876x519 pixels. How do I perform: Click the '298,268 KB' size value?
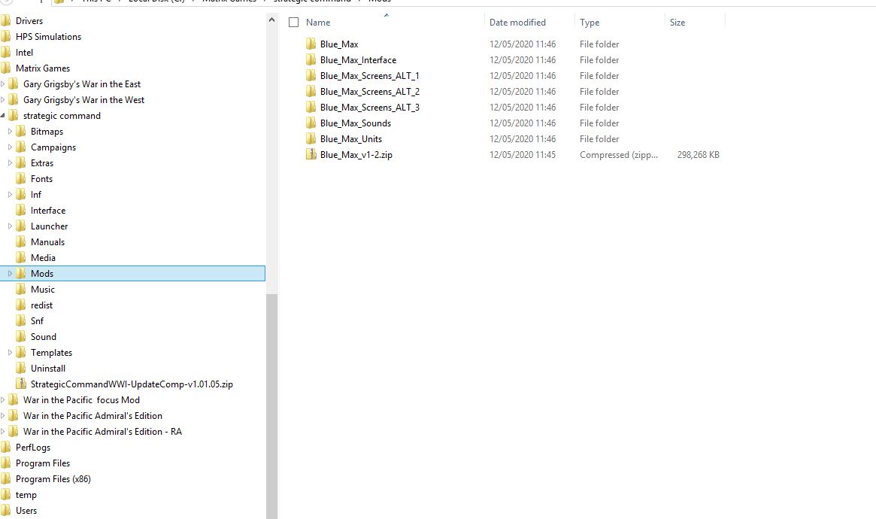[x=699, y=155]
